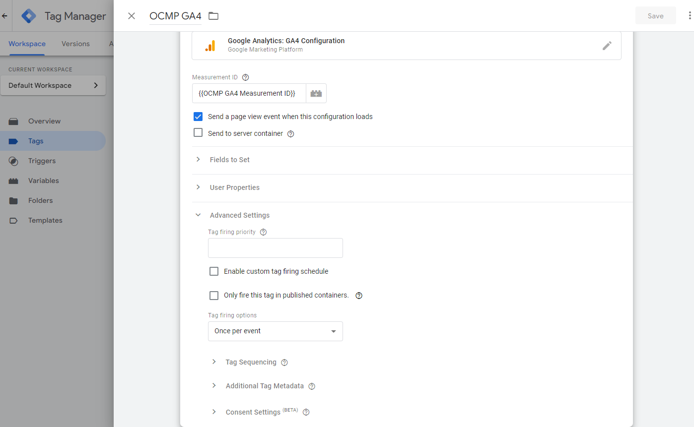694x427 pixels.
Task: Click the pencil edit icon for tag type
Action: pyautogui.click(x=607, y=46)
